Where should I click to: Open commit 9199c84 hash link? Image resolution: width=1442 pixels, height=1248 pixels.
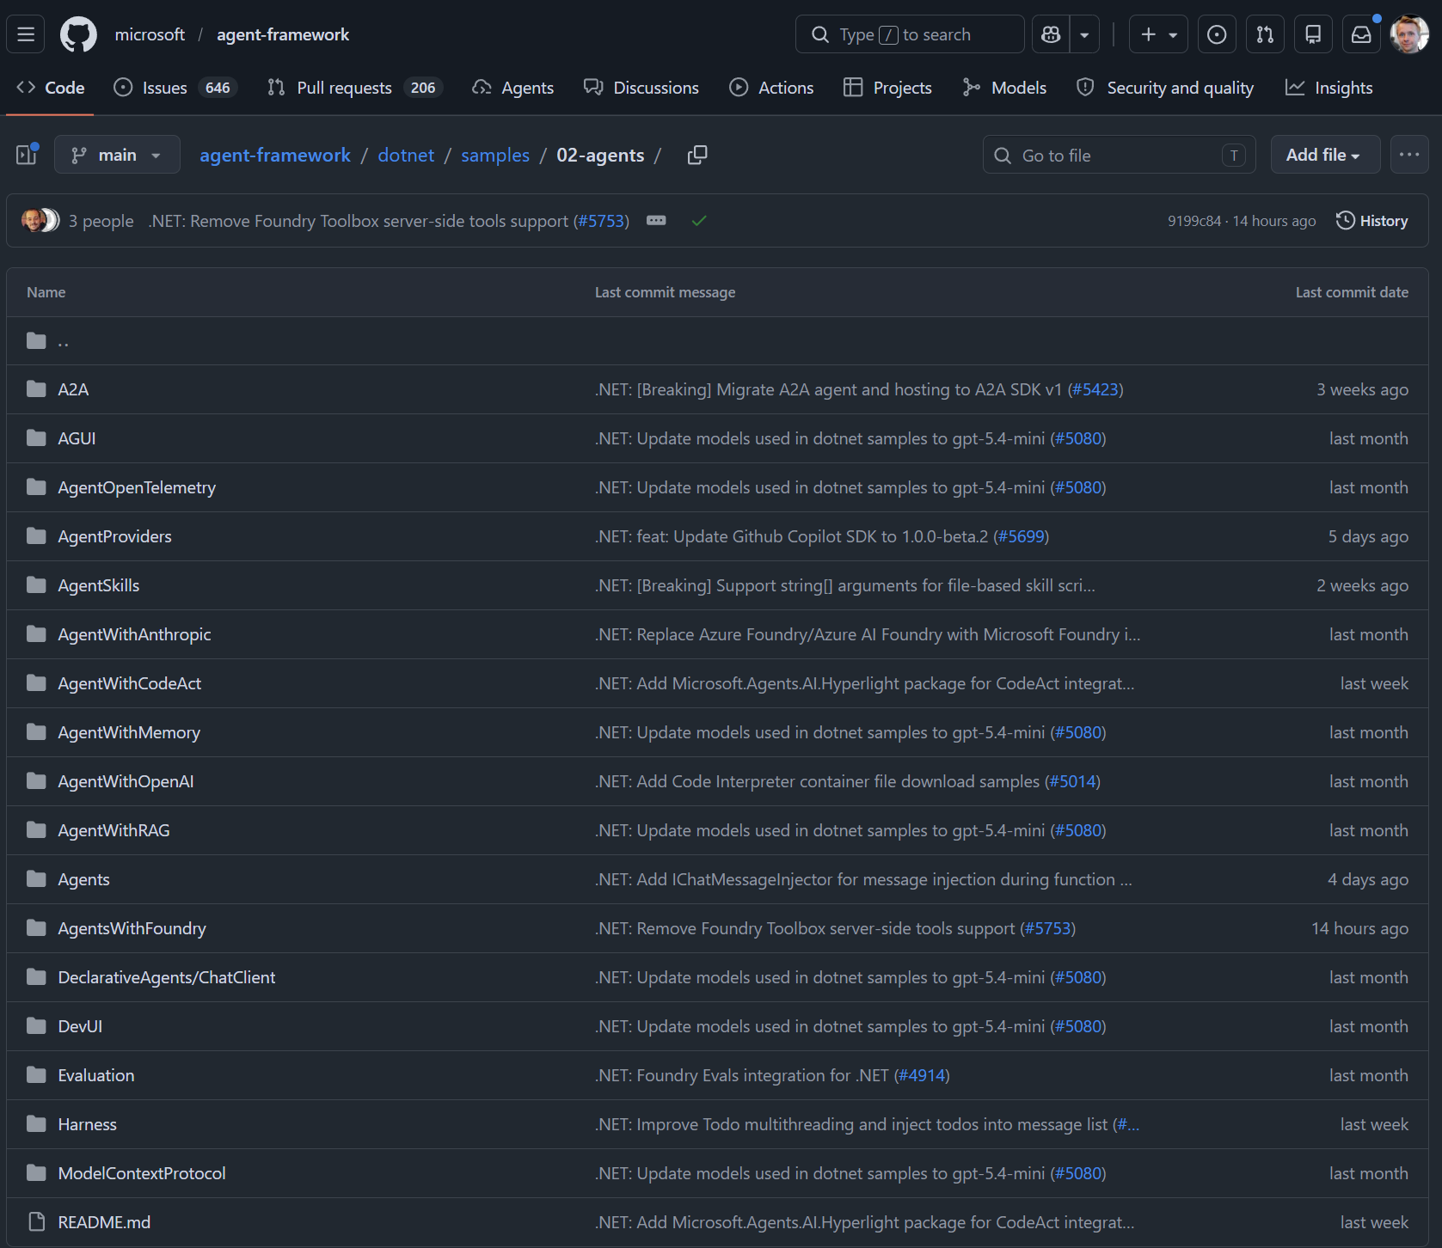[x=1193, y=221]
